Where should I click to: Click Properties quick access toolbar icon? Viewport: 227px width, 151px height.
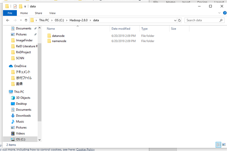point(15,6)
